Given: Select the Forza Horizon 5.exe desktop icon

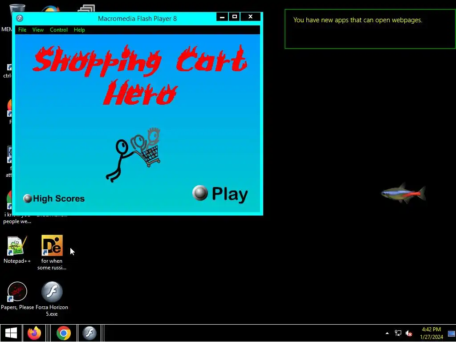Looking at the screenshot, I should (52, 299).
